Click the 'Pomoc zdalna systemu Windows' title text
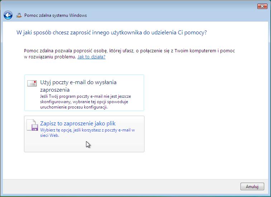271x197 pixels. (x=56, y=15)
